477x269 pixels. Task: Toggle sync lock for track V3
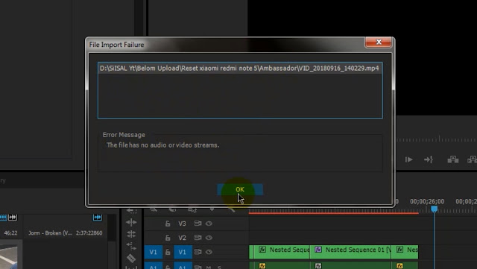198,224
